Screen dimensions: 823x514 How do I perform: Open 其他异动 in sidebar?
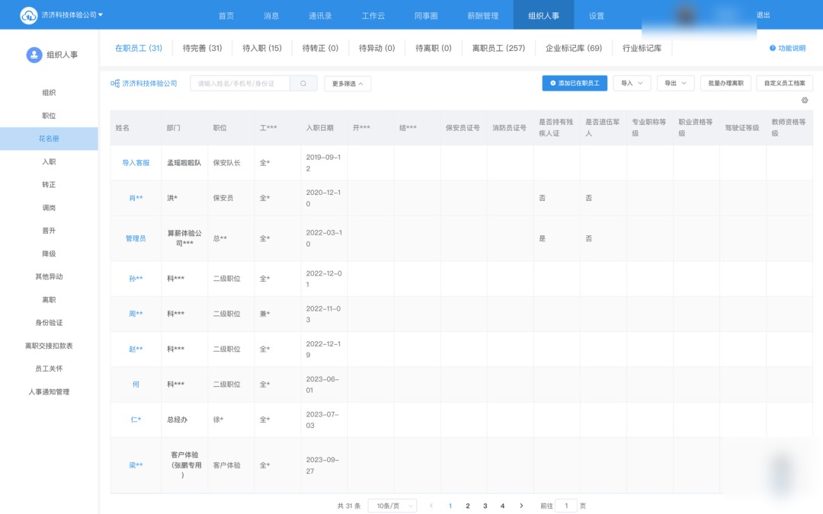pos(49,276)
